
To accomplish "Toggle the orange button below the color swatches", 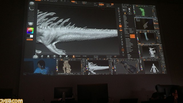I will click(x=30, y=40).
